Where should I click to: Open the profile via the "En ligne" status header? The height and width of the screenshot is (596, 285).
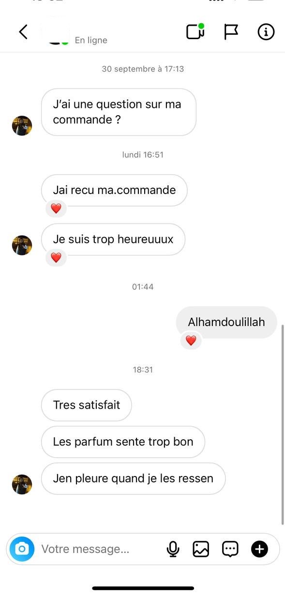(x=91, y=40)
